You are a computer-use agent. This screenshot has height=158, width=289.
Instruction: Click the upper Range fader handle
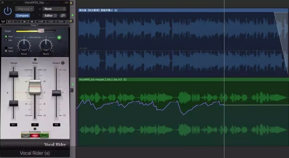click(x=14, y=74)
